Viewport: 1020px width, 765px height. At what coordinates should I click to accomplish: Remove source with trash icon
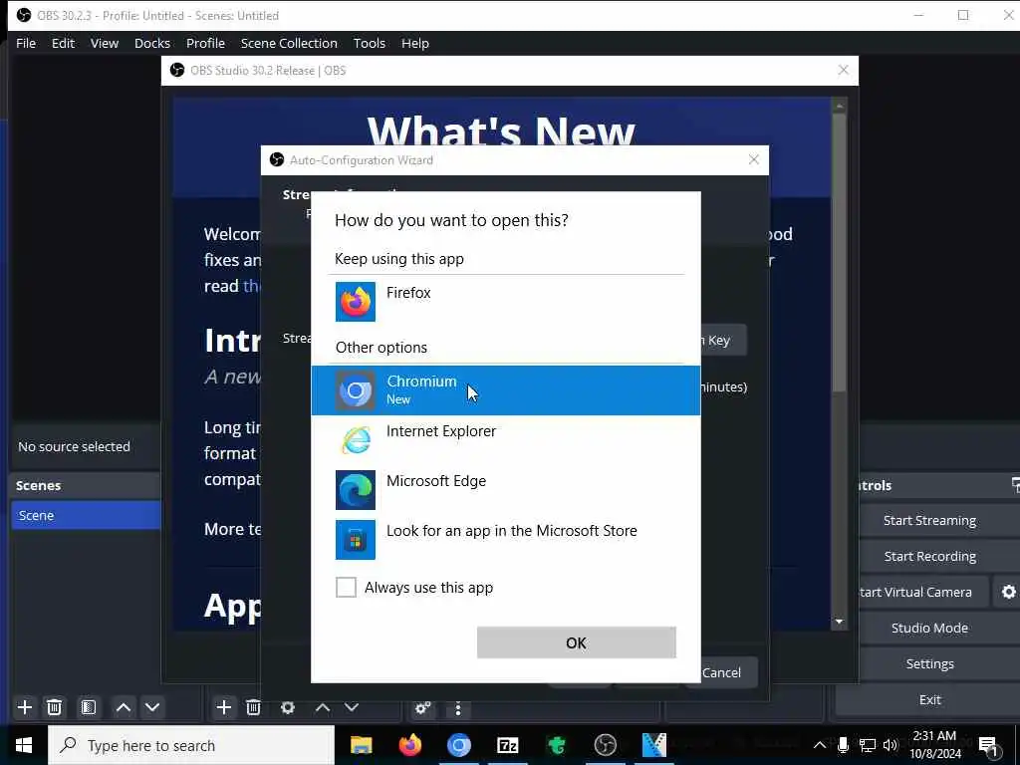254,707
